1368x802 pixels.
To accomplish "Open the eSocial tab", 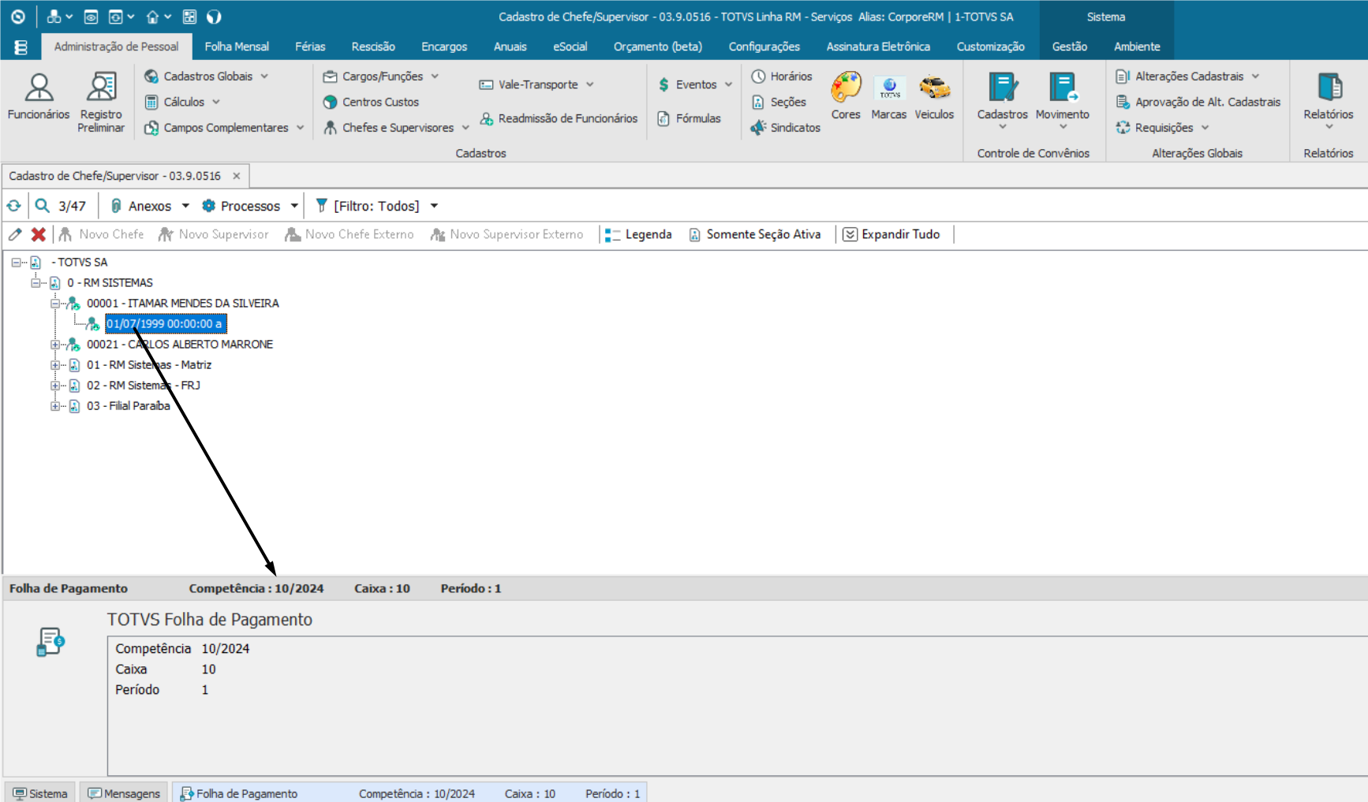I will 570,47.
